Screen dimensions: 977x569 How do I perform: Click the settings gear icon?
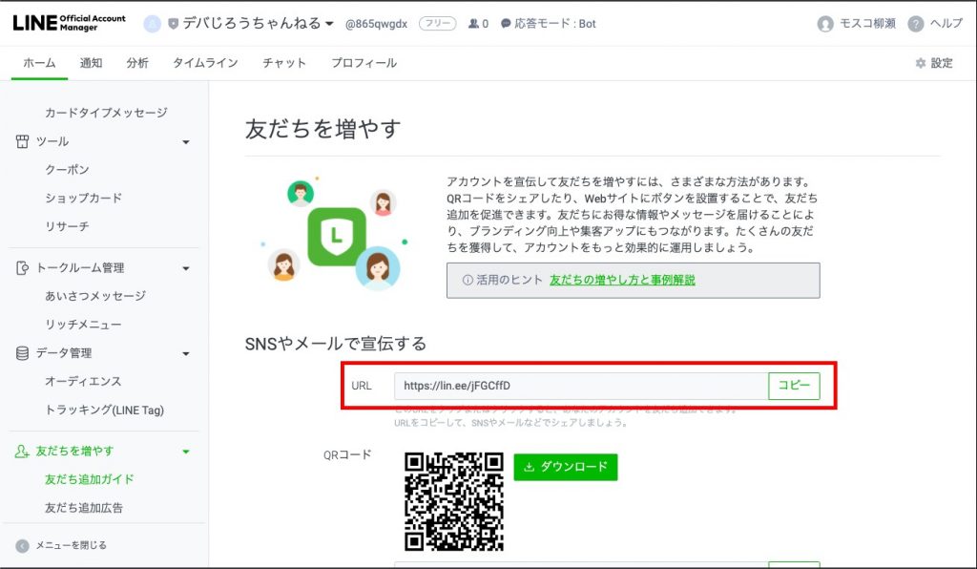tap(921, 63)
